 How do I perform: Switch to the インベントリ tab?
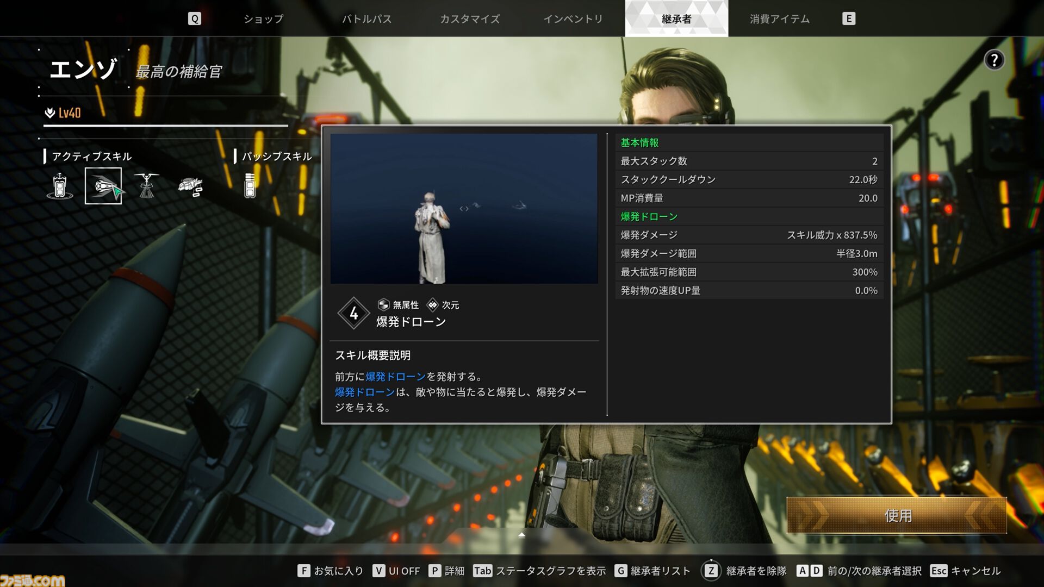click(573, 18)
